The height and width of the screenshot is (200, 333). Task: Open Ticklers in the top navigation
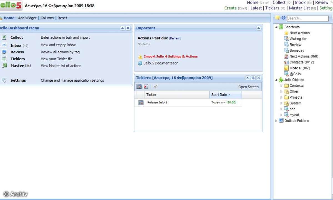pyautogui.click(x=272, y=8)
